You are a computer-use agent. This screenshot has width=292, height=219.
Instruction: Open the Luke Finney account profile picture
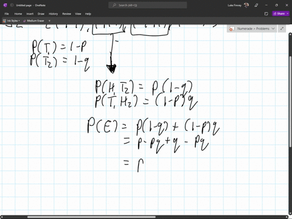[x=246, y=5]
